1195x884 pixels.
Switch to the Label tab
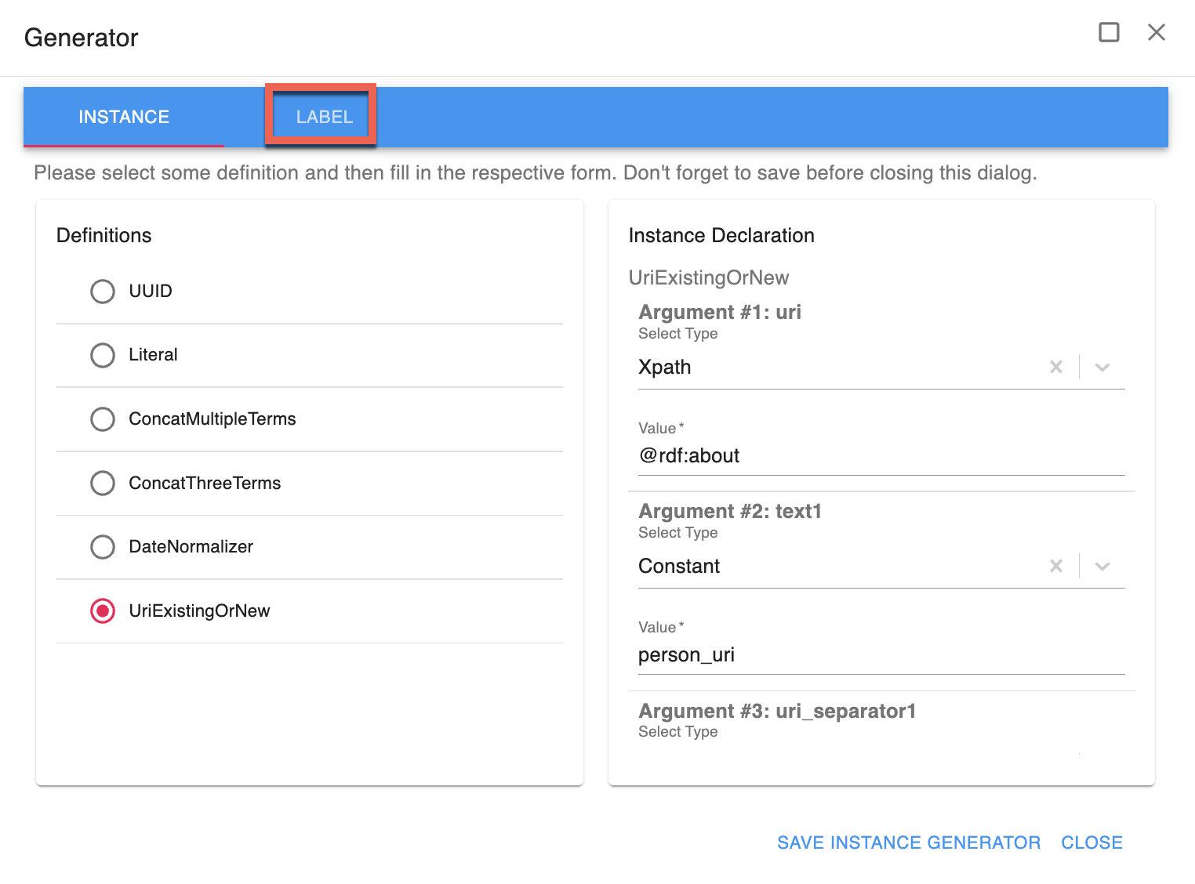coord(324,117)
